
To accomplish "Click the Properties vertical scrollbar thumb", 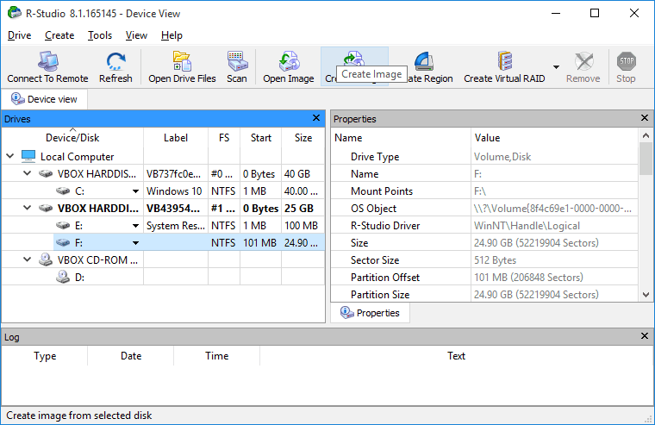I will coord(646,159).
